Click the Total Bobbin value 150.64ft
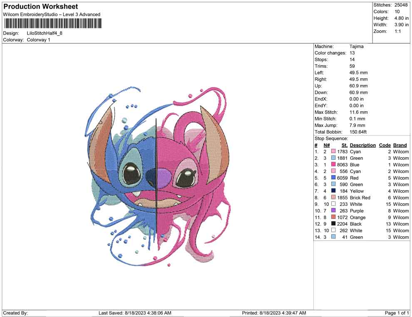This screenshot has height=317, width=412. pos(358,132)
